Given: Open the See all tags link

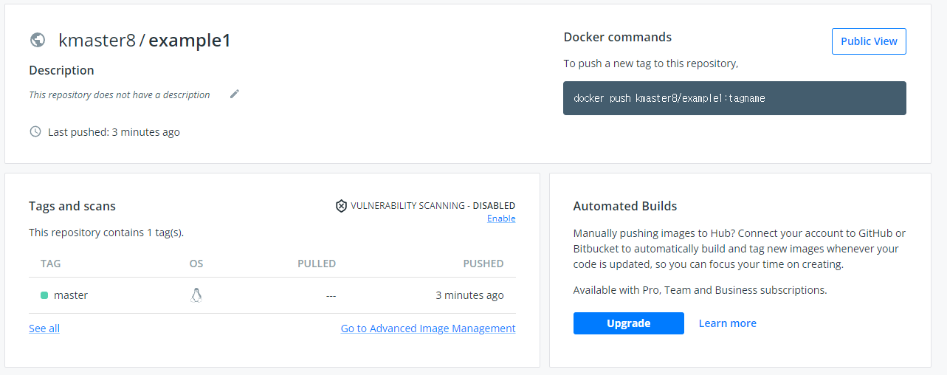Looking at the screenshot, I should pos(44,328).
